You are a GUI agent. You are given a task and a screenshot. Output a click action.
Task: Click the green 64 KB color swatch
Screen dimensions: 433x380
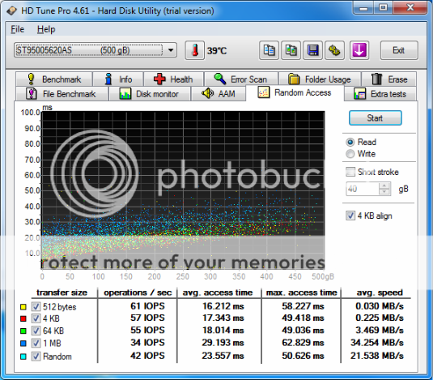tap(23, 331)
